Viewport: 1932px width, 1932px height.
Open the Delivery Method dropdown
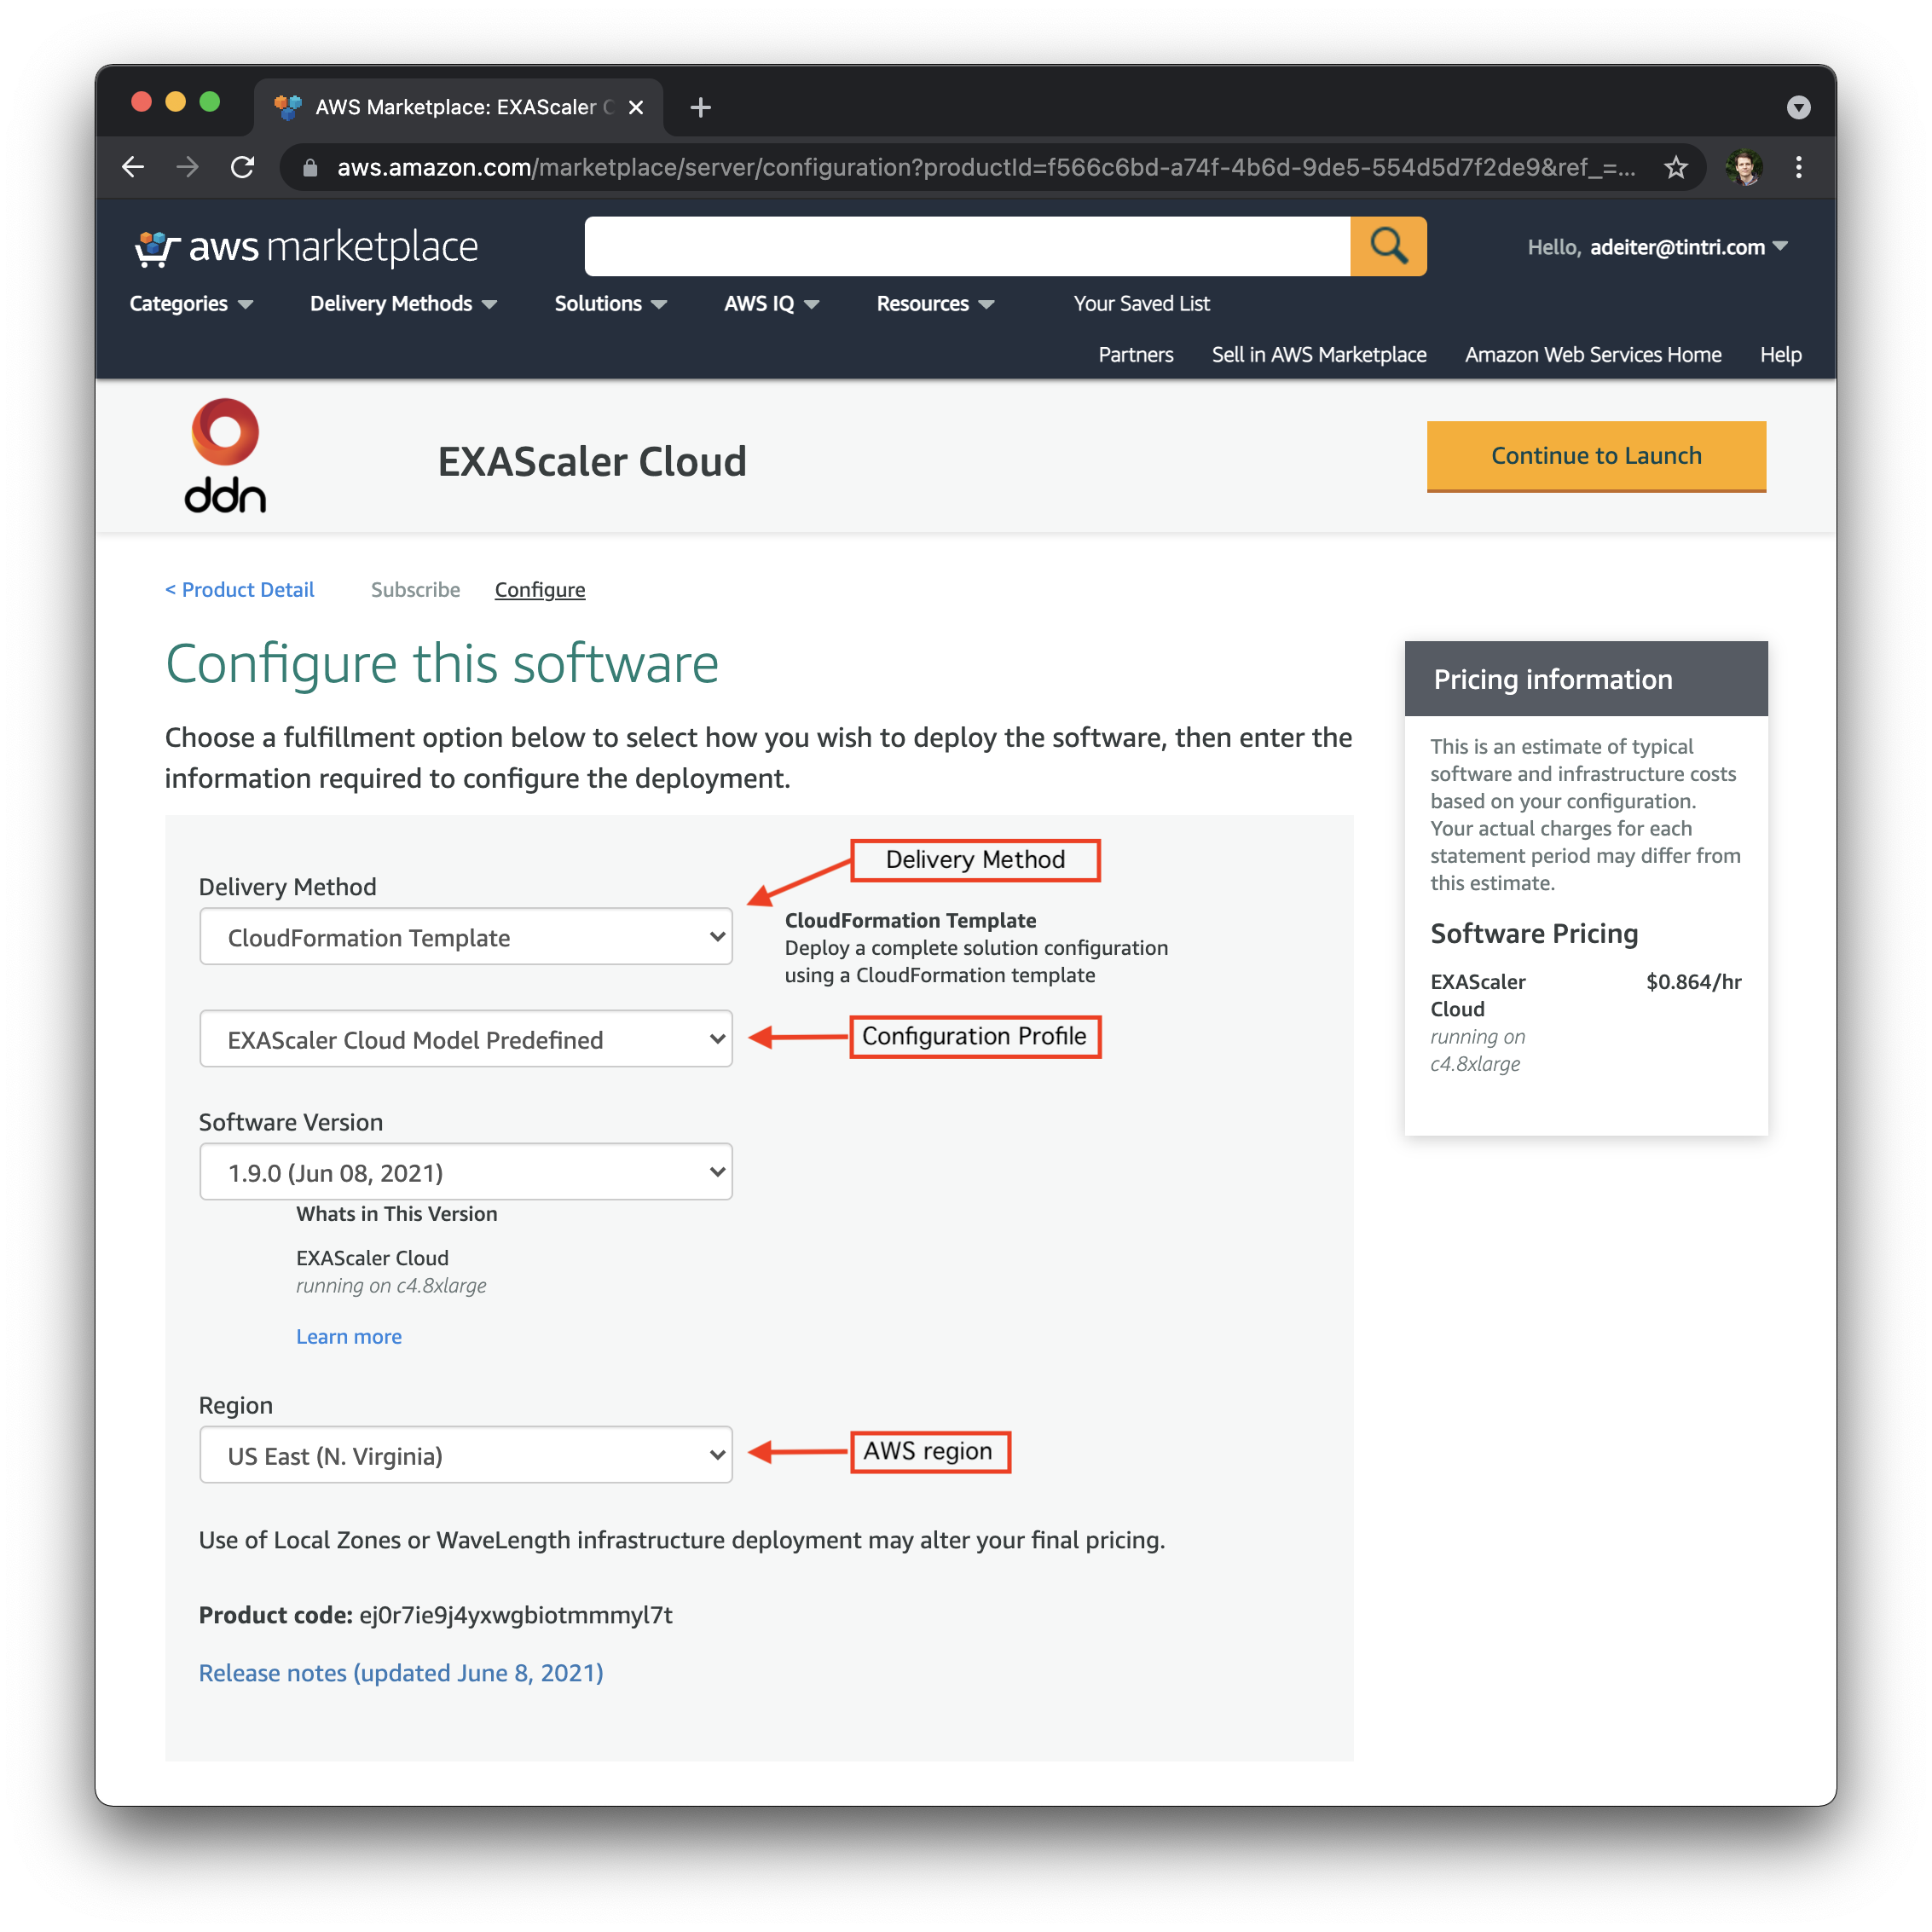tap(466, 937)
